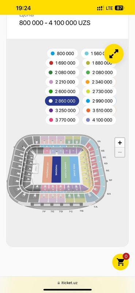135x293 pixels.
Task: Pick the FANZONE area on the map
Action: [56, 170]
